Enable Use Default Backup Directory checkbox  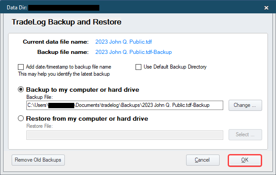[138, 67]
